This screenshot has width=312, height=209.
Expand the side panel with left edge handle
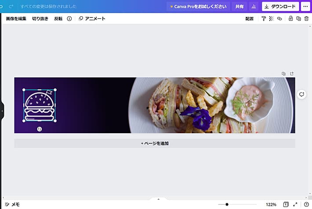(2, 111)
